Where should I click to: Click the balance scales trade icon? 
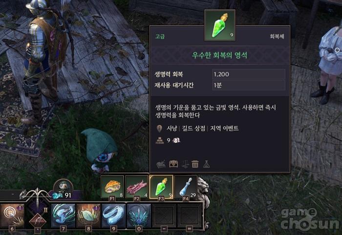(x=185, y=164)
